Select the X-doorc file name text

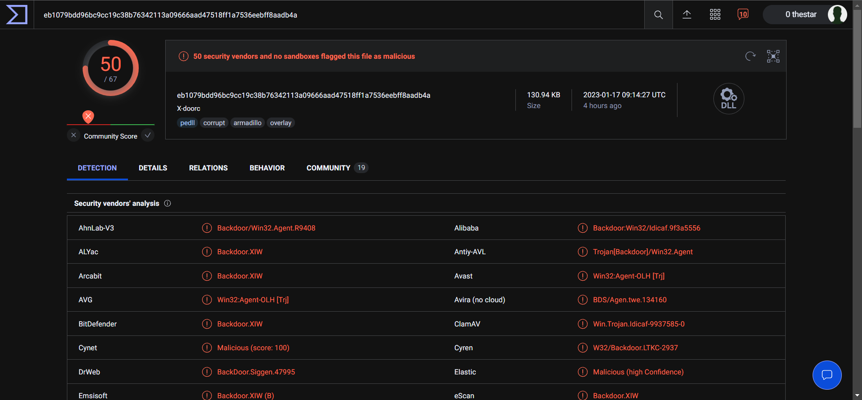click(189, 109)
